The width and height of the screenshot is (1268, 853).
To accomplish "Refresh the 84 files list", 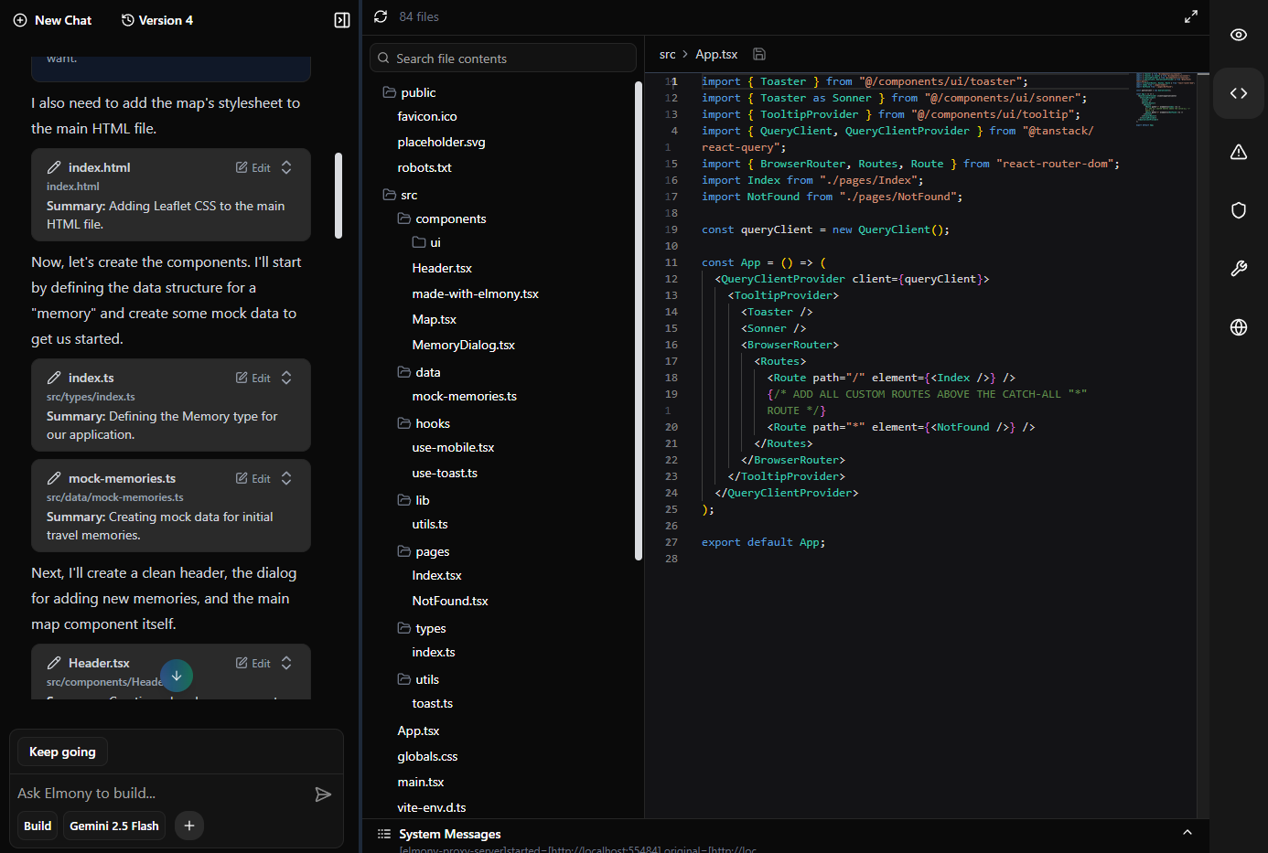I will point(380,16).
